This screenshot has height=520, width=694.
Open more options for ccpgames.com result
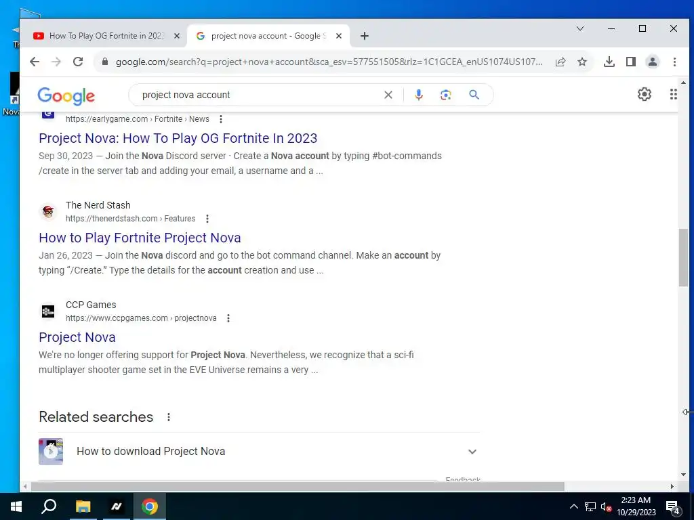(x=228, y=318)
